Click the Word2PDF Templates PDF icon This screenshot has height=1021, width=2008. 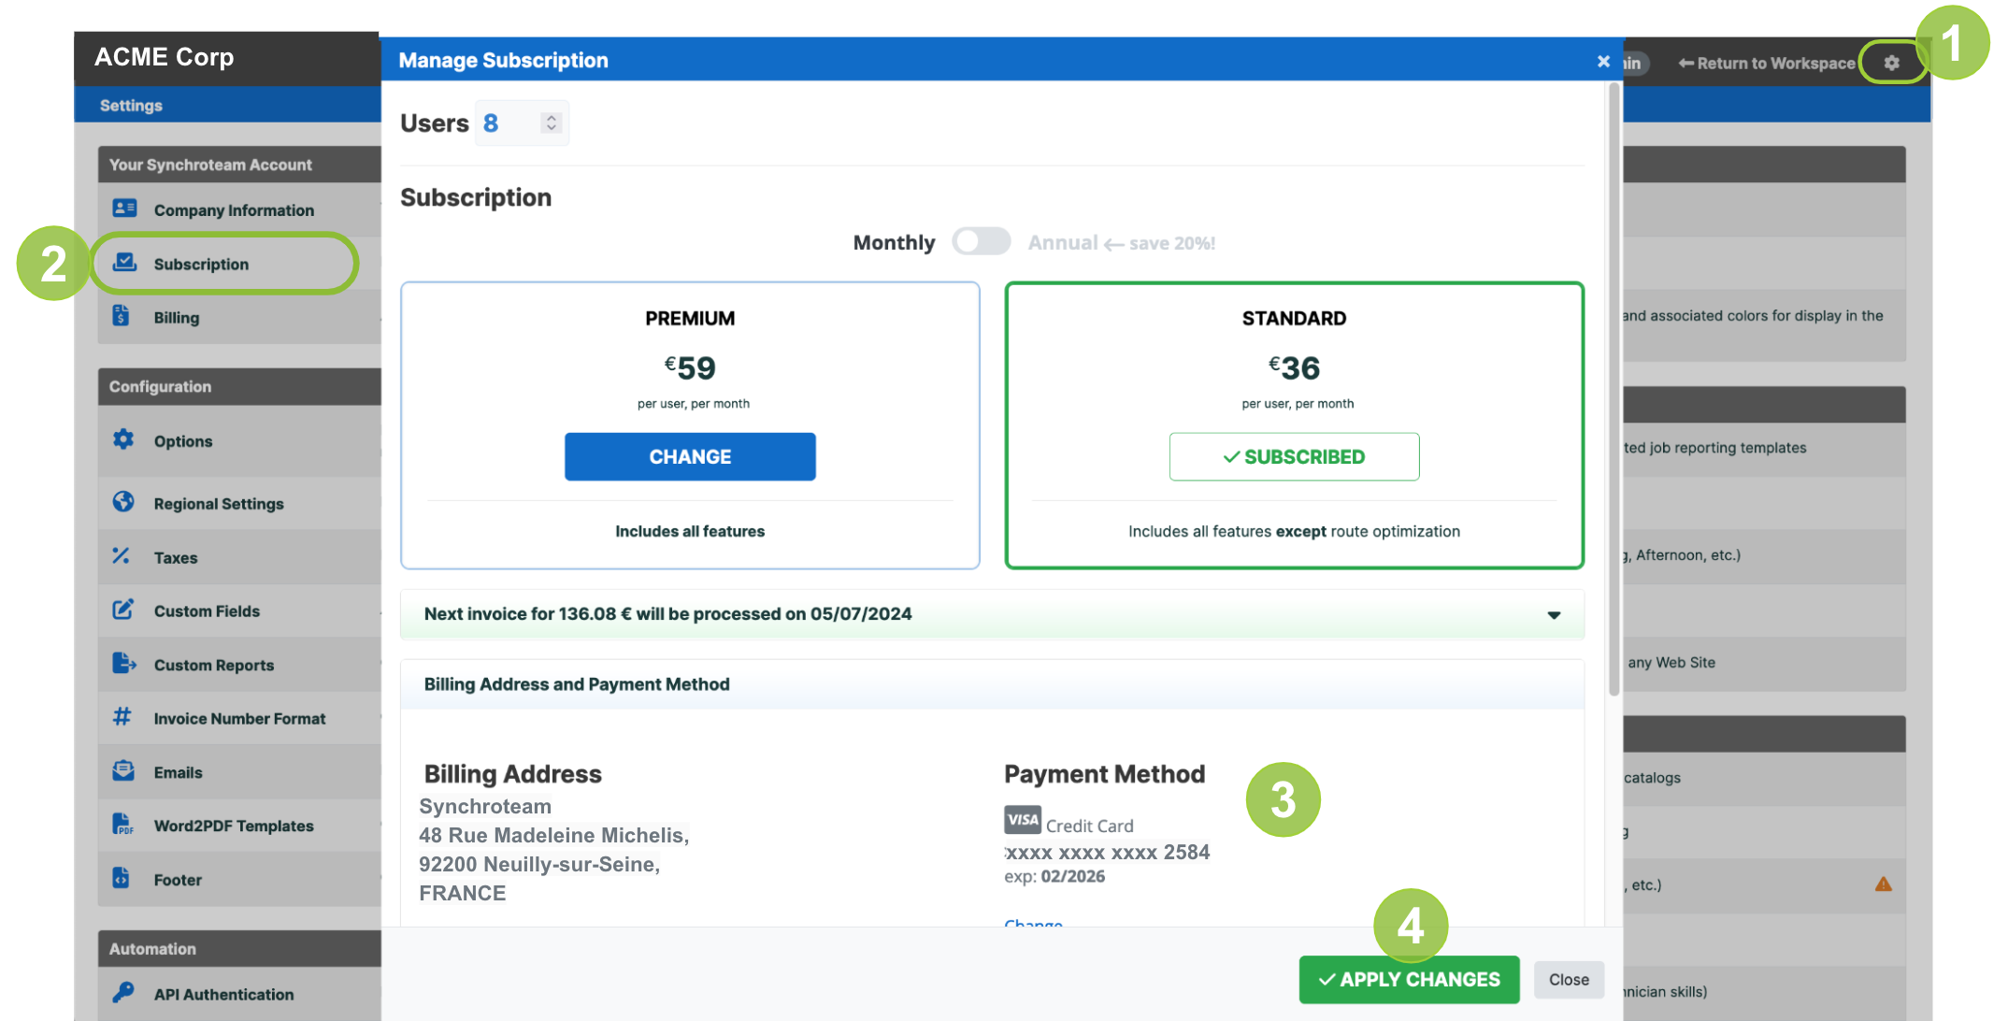tap(123, 825)
